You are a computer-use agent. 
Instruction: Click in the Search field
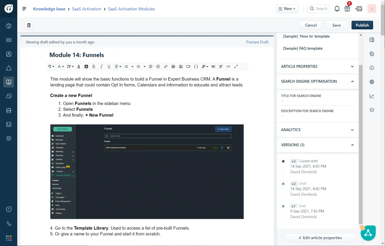(x=319, y=9)
